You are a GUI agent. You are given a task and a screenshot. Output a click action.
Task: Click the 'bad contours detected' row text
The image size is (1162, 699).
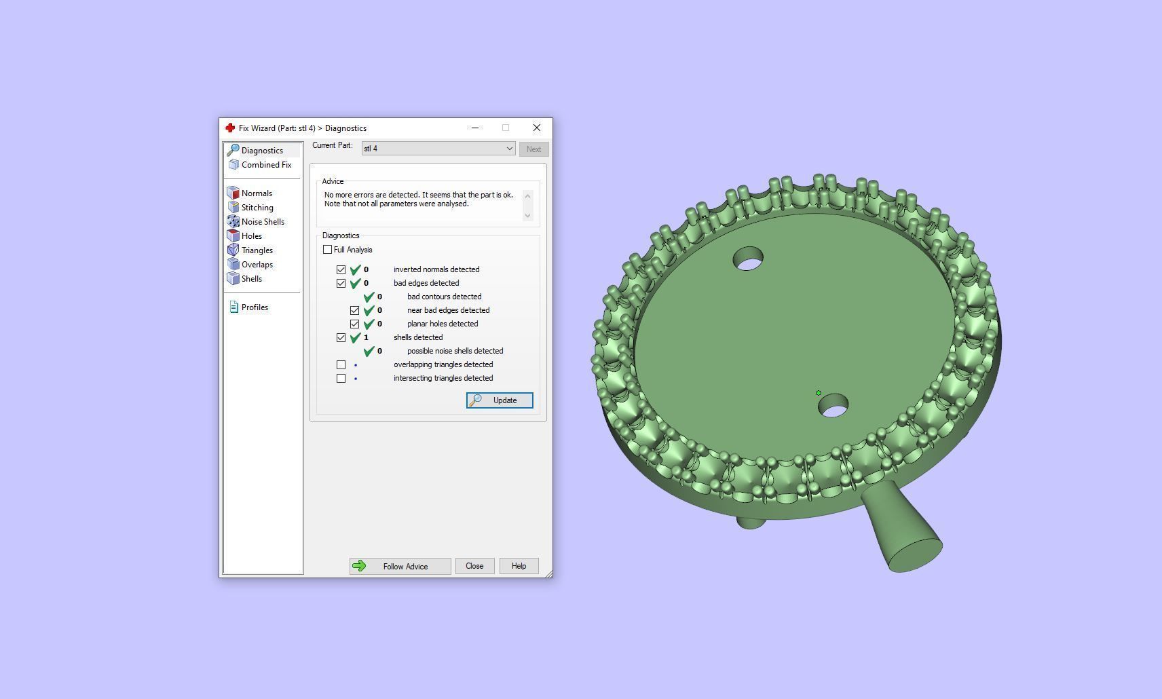point(444,297)
